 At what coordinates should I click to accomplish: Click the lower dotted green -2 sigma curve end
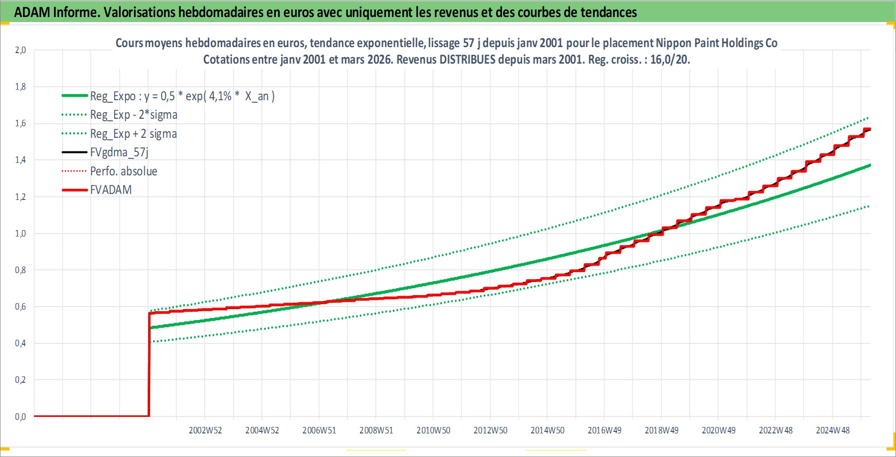click(x=867, y=206)
